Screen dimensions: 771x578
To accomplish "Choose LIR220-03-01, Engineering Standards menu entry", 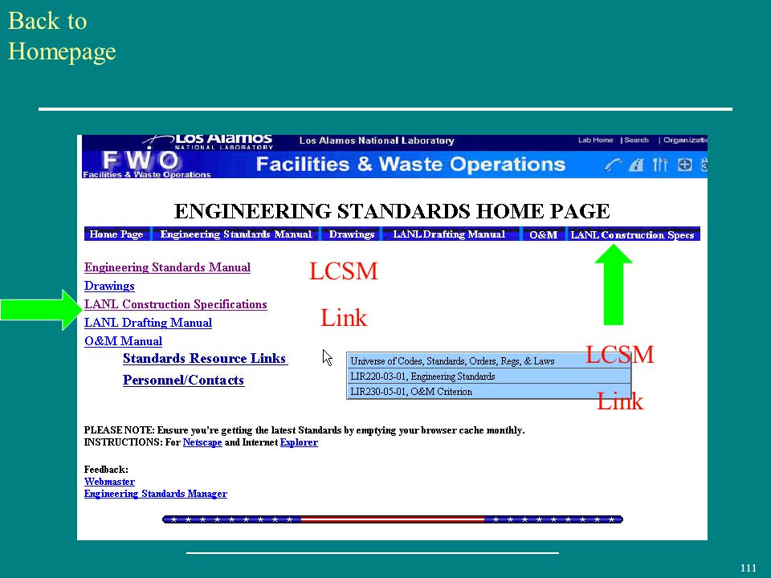I will (489, 377).
